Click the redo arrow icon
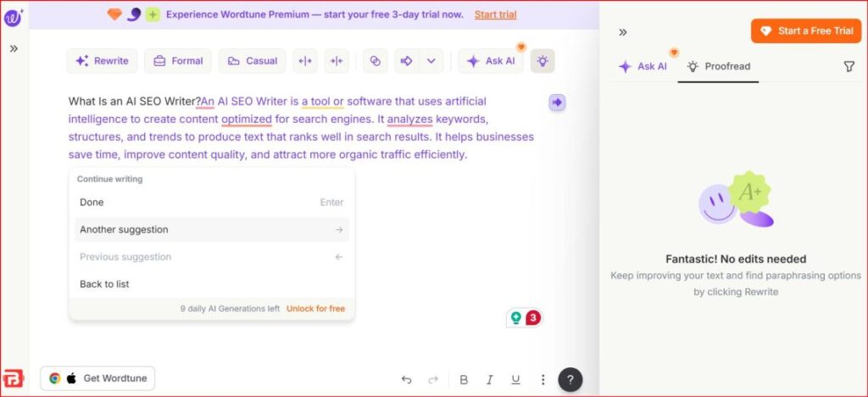Viewport: 868px width, 397px height. tap(433, 380)
